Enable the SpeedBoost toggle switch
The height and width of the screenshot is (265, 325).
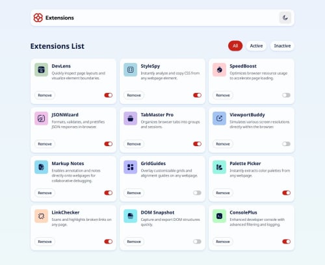286,95
